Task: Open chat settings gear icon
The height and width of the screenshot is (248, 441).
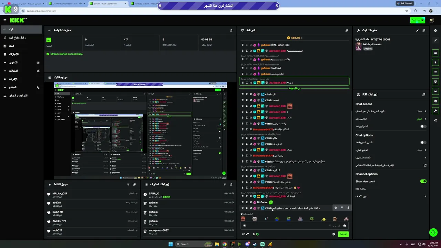Action: coord(334,234)
